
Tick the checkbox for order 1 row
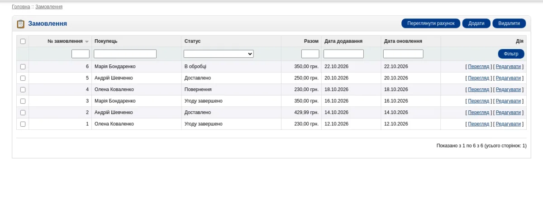pos(23,124)
